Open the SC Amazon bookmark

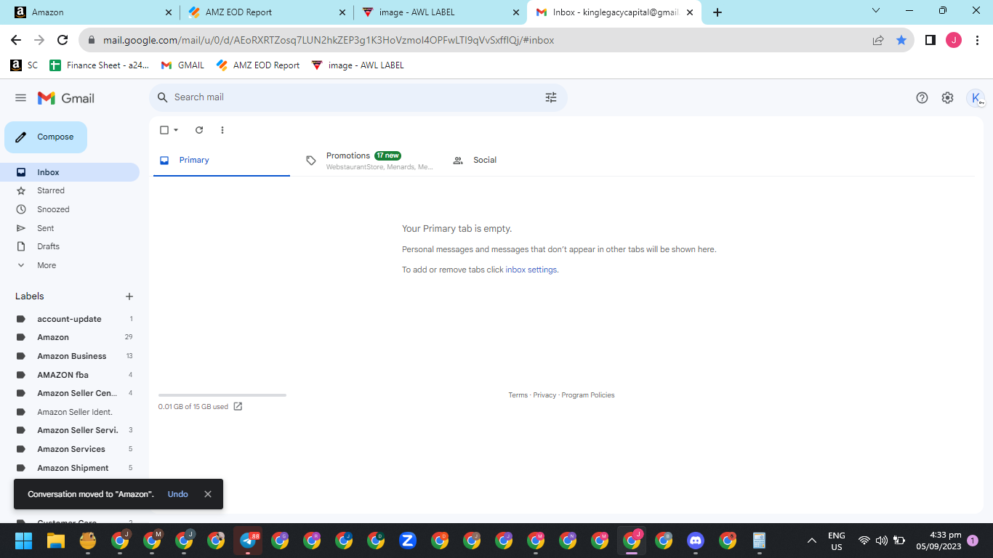click(24, 65)
